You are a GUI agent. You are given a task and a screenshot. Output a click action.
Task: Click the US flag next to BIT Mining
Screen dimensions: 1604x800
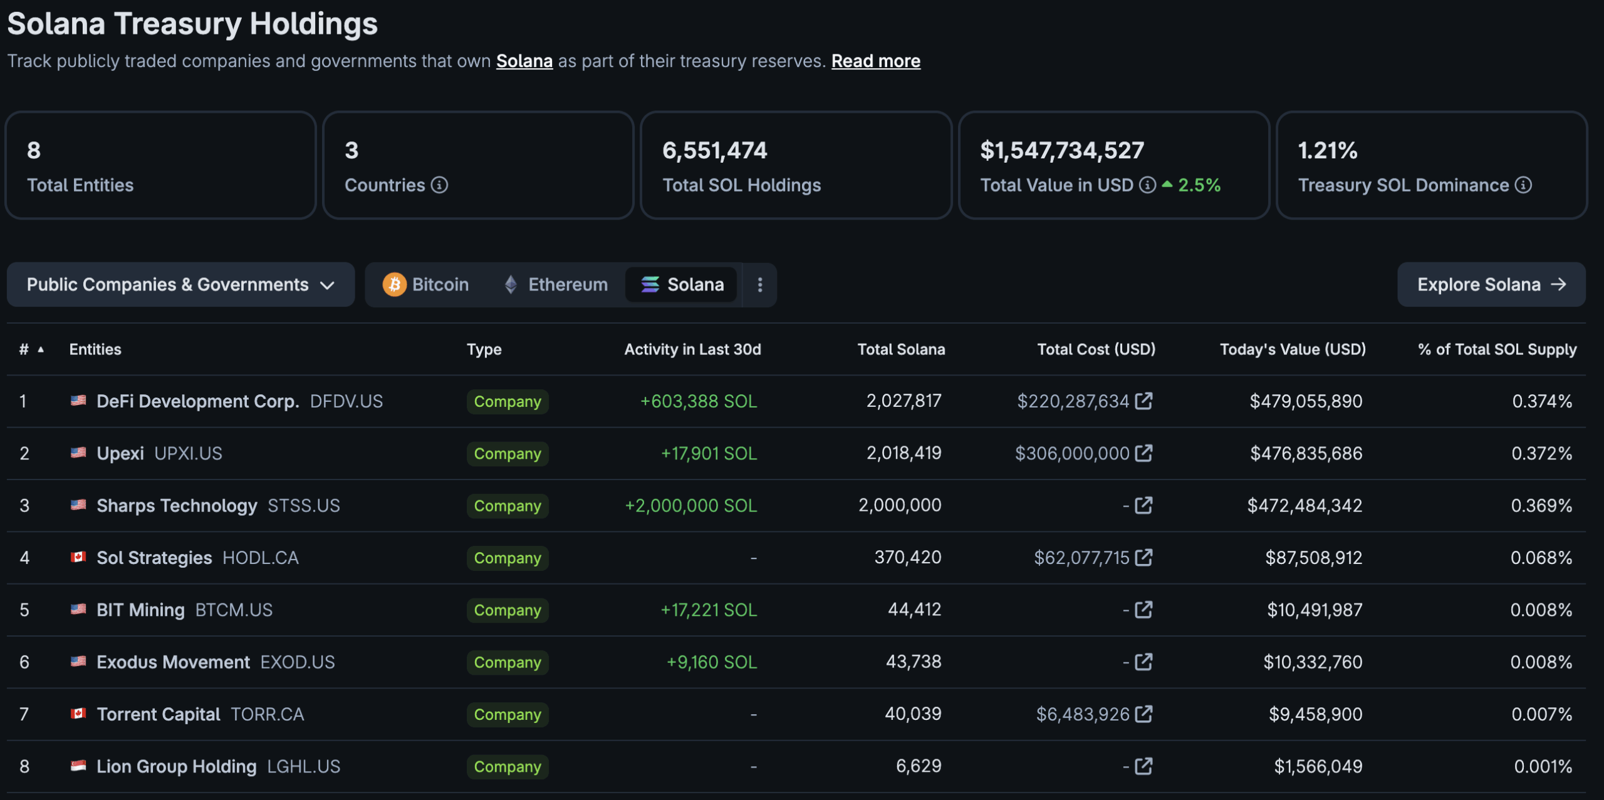tap(78, 609)
